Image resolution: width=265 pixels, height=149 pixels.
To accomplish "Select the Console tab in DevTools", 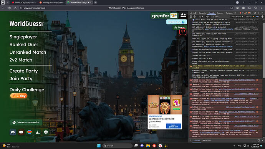I will click(x=212, y=13).
